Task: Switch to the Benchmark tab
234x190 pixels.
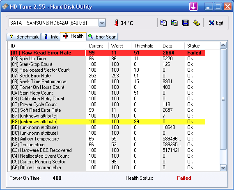Action: (24, 36)
